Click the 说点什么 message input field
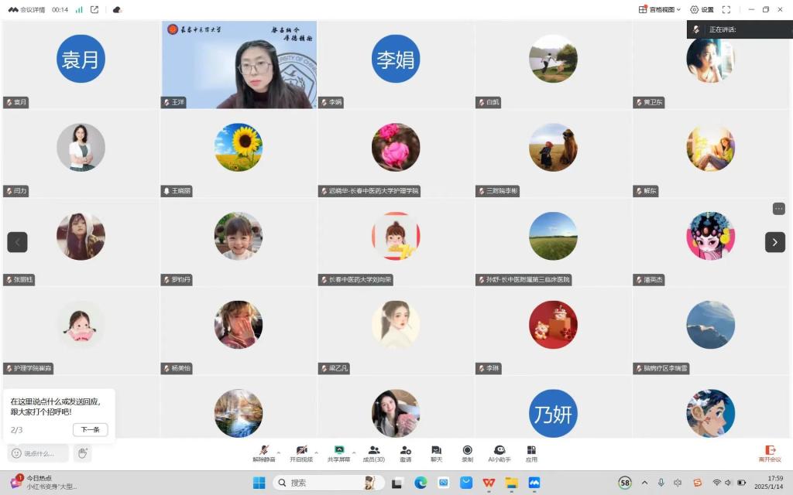 [x=39, y=453]
